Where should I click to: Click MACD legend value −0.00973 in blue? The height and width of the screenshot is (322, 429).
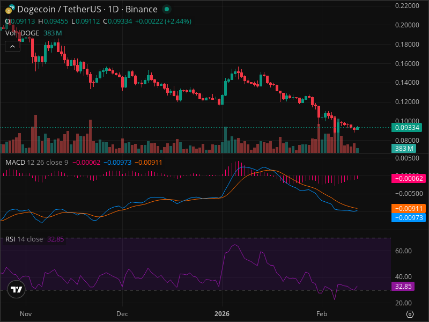click(x=117, y=163)
